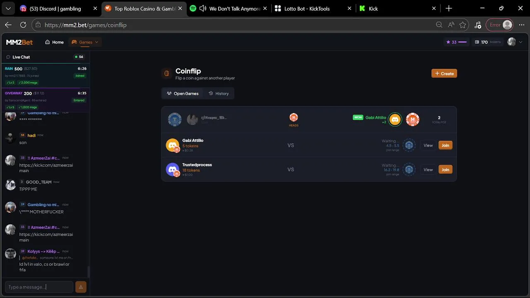Image resolution: width=530 pixels, height=298 pixels.
Task: Open the 170 tokens balance
Action: tap(487, 42)
